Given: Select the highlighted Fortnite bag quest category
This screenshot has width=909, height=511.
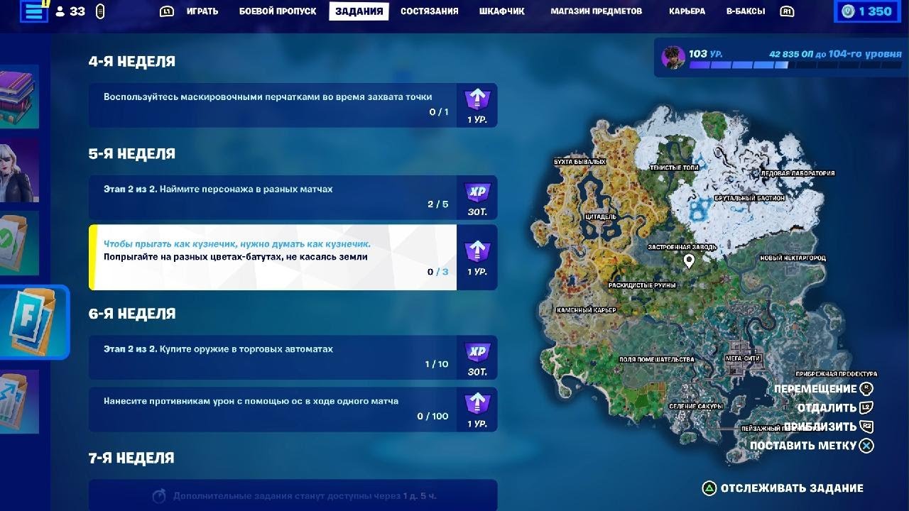Looking at the screenshot, I should point(33,322).
